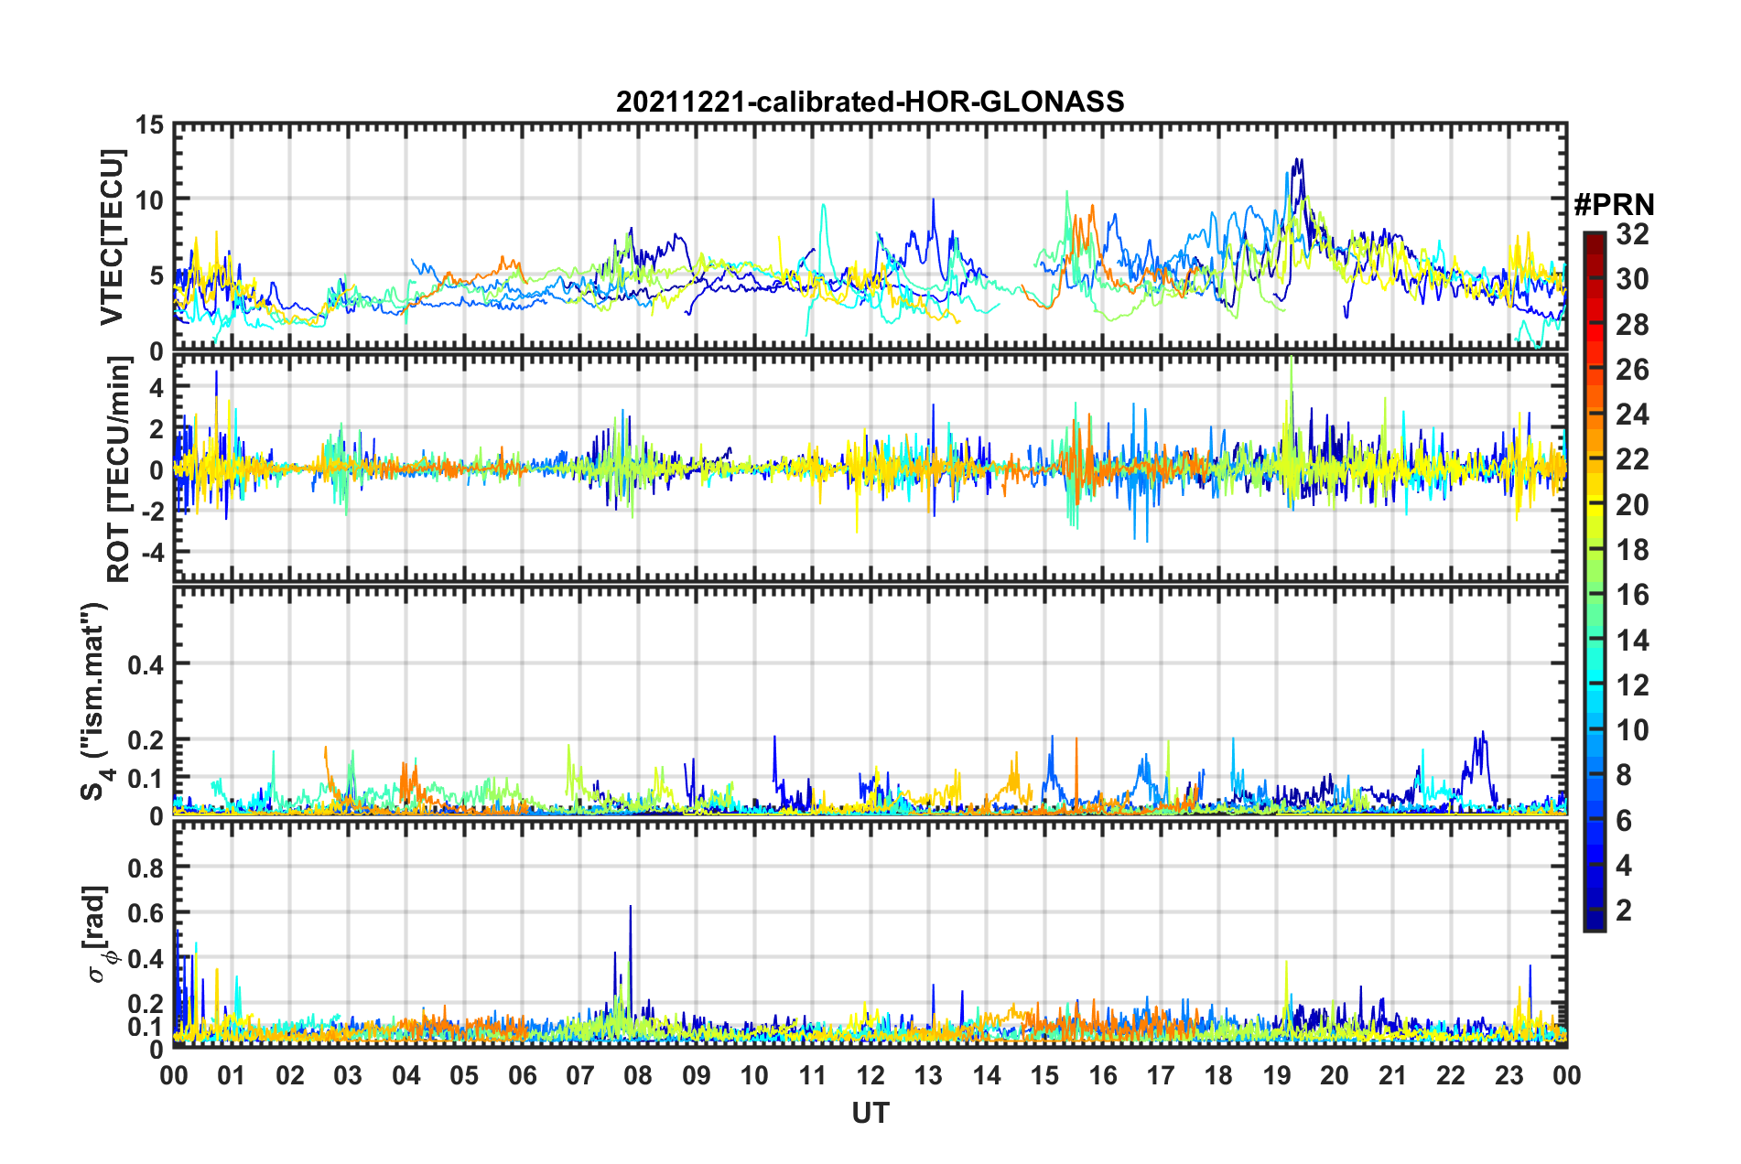Click the 12 hour tick on the UT axis
This screenshot has width=1741, height=1164.
tap(870, 1075)
